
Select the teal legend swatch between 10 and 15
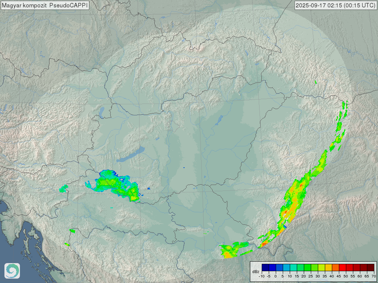tap(293, 268)
